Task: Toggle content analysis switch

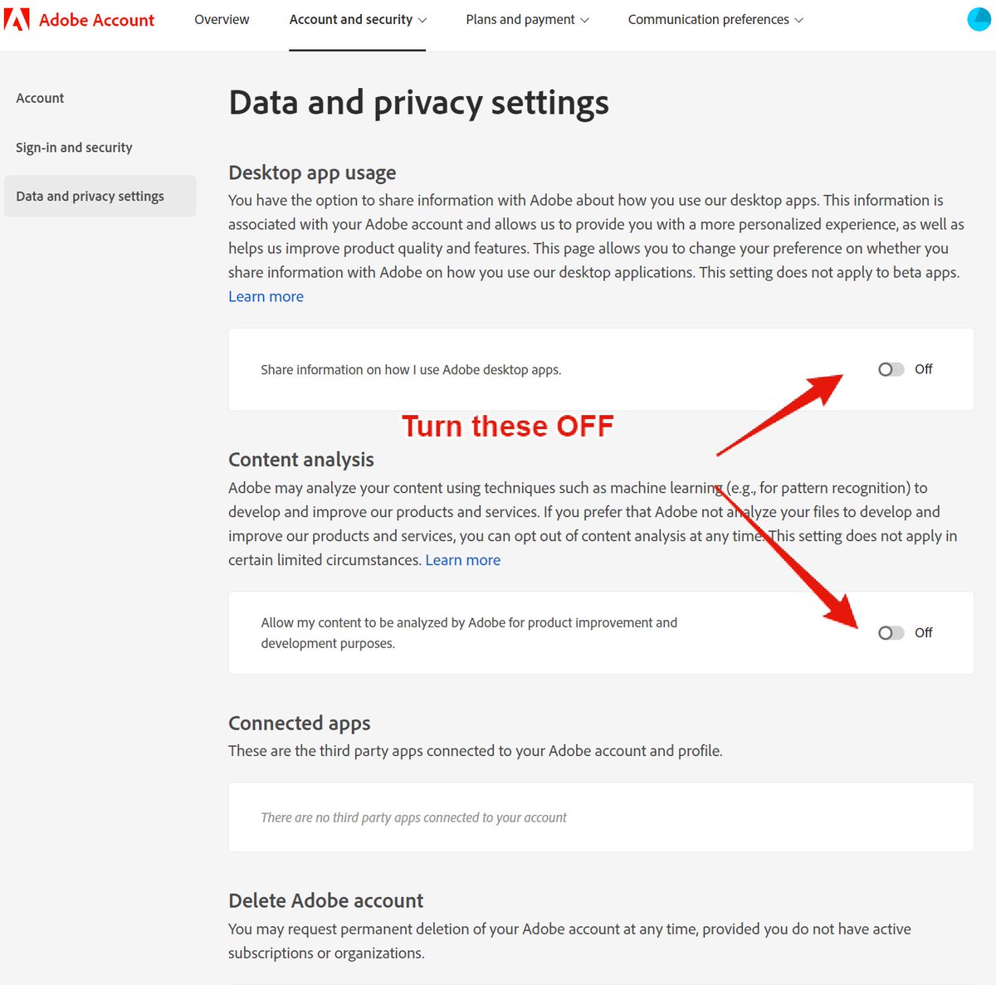Action: (x=891, y=633)
